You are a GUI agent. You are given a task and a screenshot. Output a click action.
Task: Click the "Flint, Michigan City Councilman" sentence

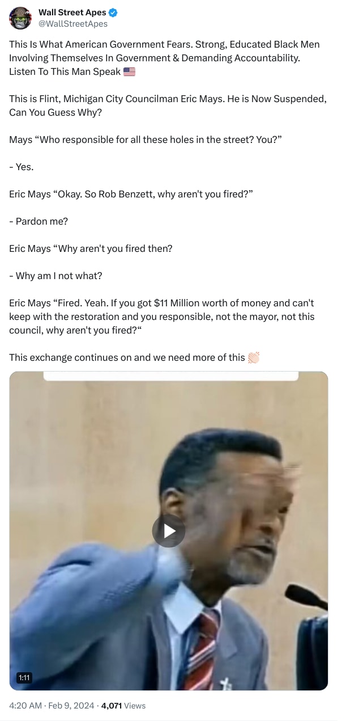pyautogui.click(x=168, y=106)
